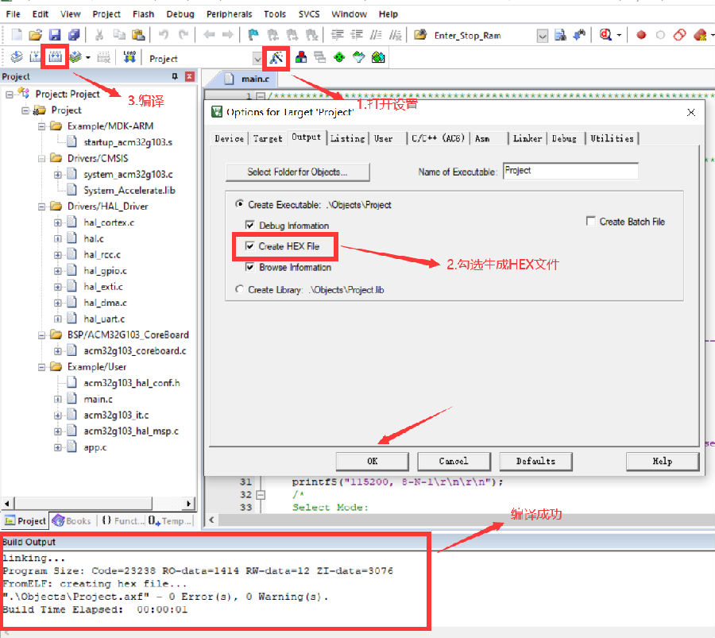Open the file with the folder icon

35,35
